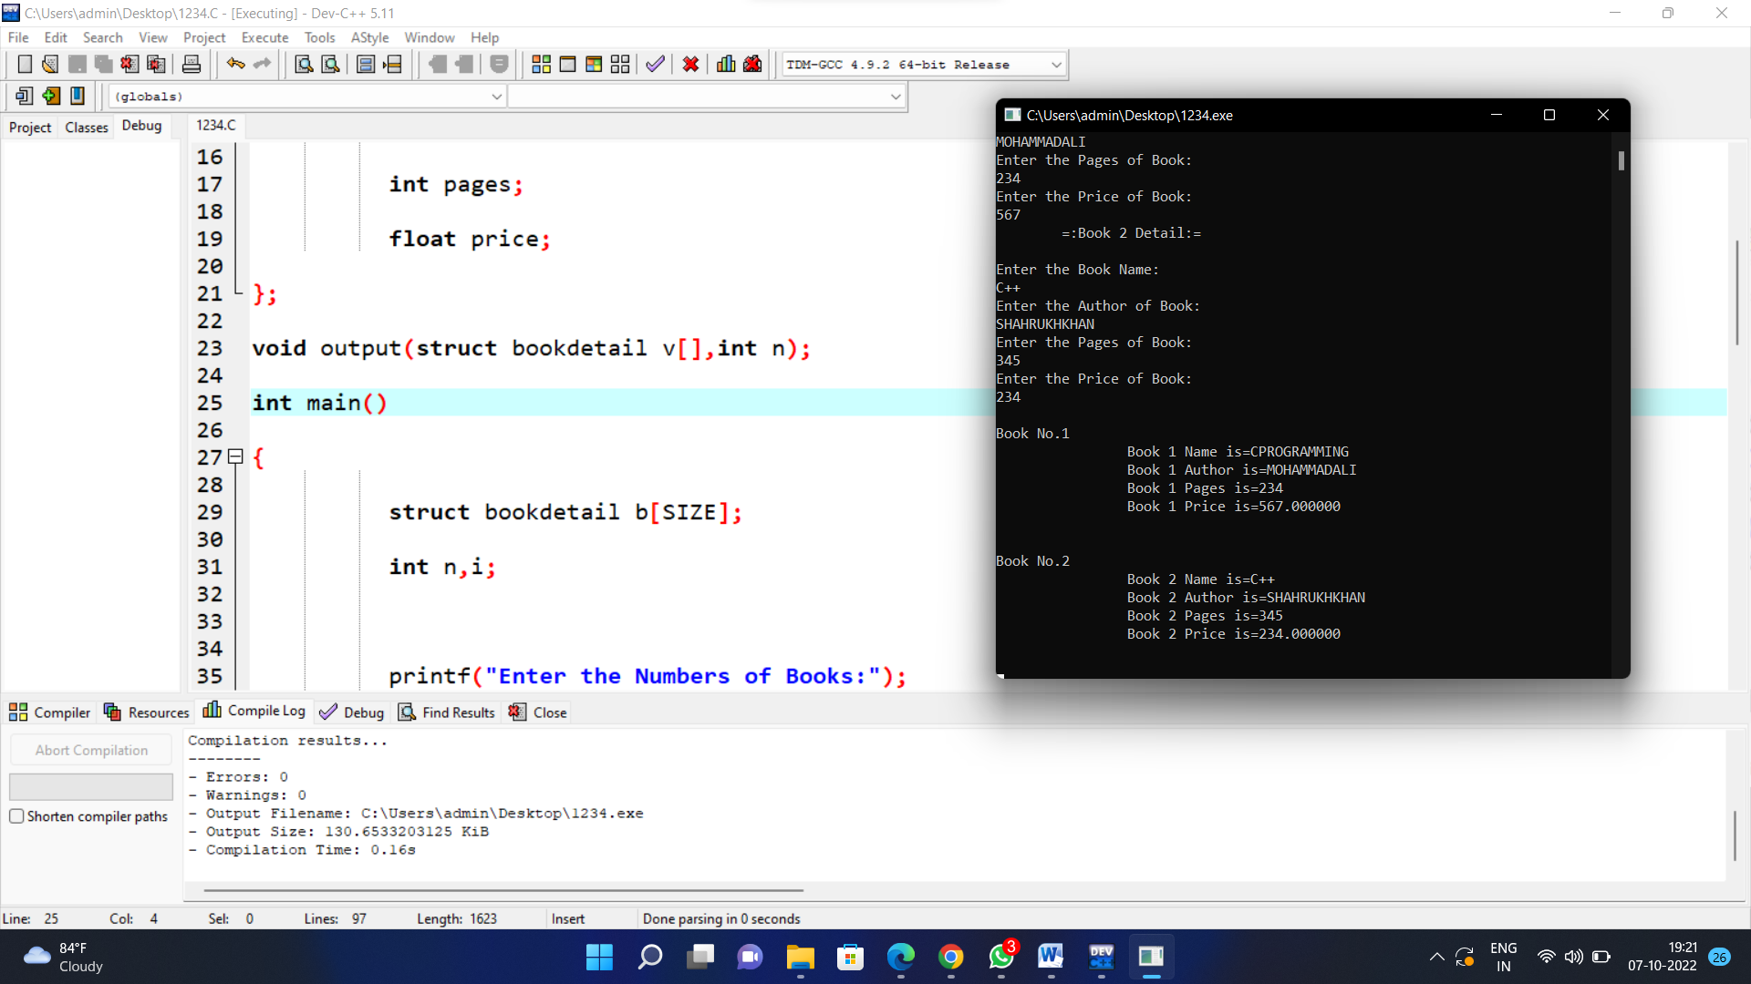Image resolution: width=1751 pixels, height=984 pixels.
Task: Select the Undo arrow icon
Action: coord(235,64)
